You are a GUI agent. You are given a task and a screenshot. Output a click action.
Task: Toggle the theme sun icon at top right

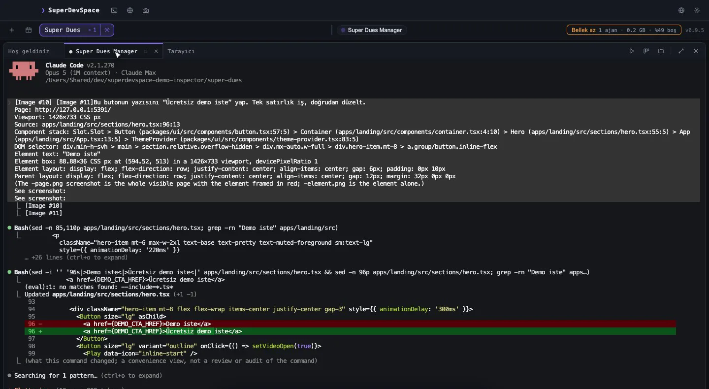coord(697,10)
